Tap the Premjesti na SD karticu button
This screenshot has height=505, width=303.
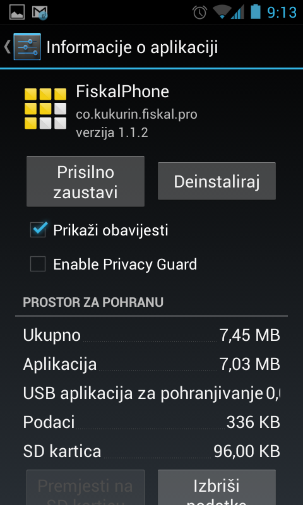pos(85,487)
